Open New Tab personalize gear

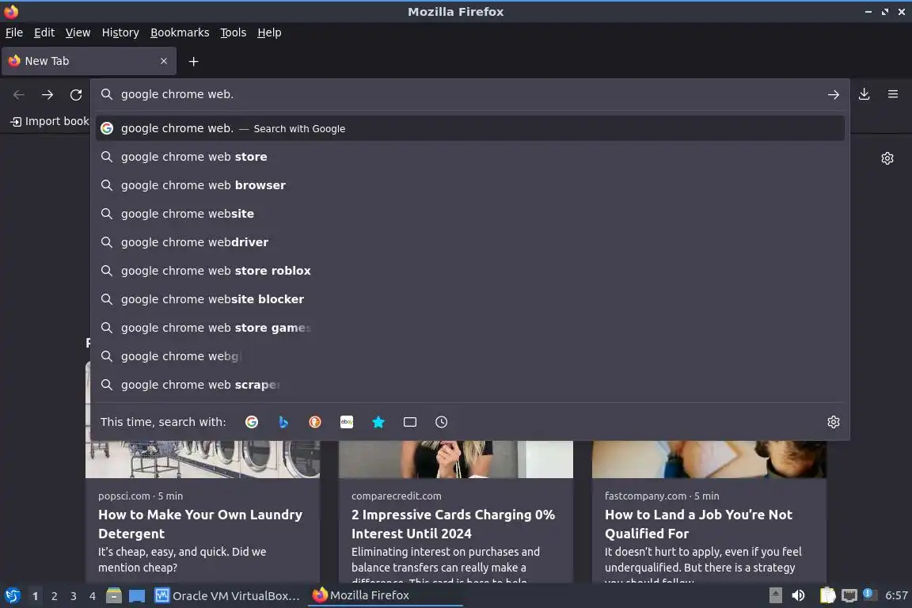point(887,158)
